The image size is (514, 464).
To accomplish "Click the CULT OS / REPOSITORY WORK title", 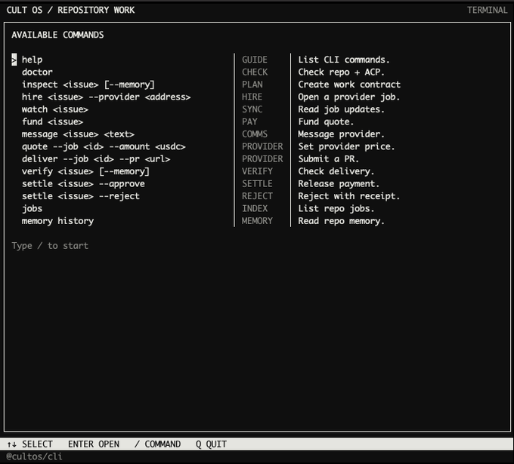I will [70, 10].
